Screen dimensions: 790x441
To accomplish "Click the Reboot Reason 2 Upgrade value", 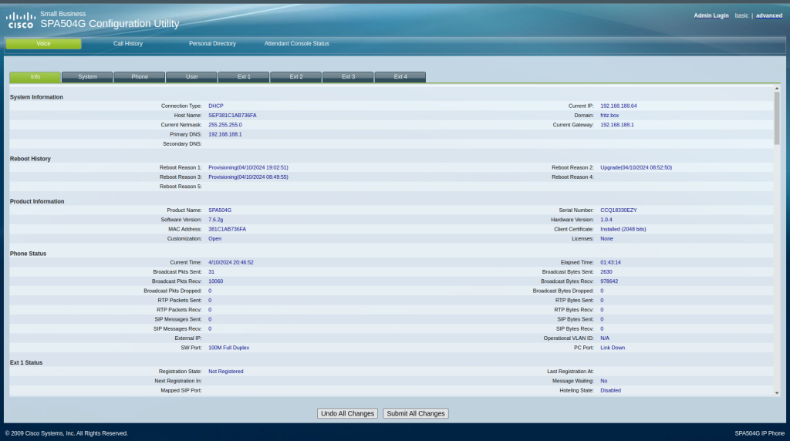I will [636, 167].
